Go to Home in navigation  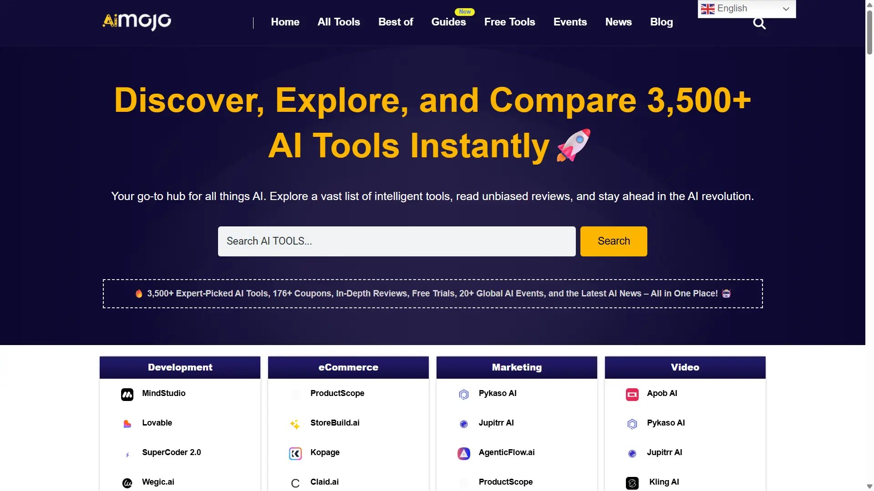click(x=285, y=22)
